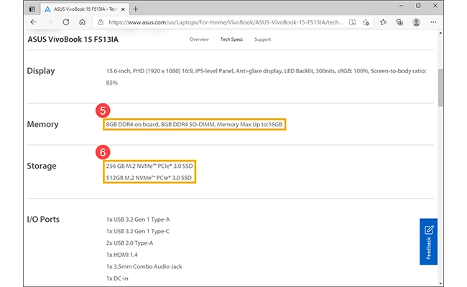Image resolution: width=467 pixels, height=287 pixels.
Task: Go to the Tech Specs section
Action: [x=231, y=39]
